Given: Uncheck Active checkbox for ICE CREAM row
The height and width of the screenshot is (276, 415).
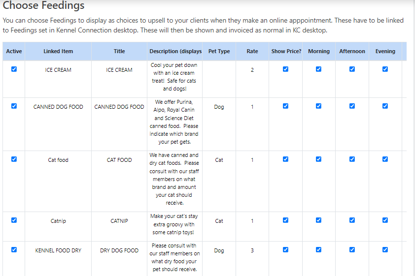Looking at the screenshot, I should point(14,69).
